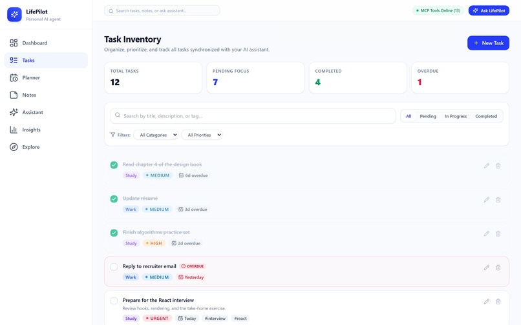
Task: Click the top global search field
Action: [x=162, y=10]
